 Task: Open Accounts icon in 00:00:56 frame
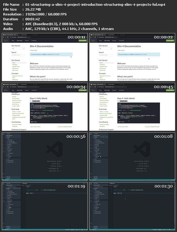tap(3, 174)
